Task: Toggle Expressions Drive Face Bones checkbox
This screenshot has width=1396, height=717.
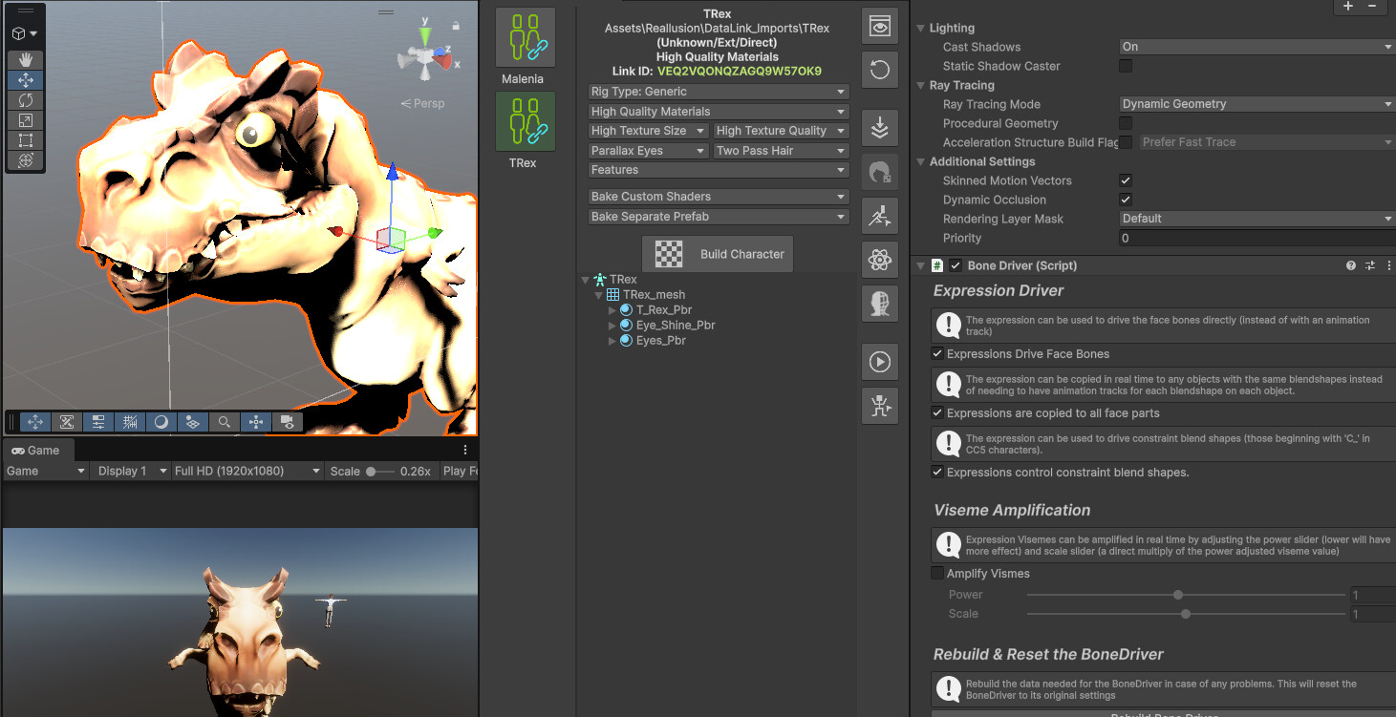Action: pyautogui.click(x=937, y=353)
